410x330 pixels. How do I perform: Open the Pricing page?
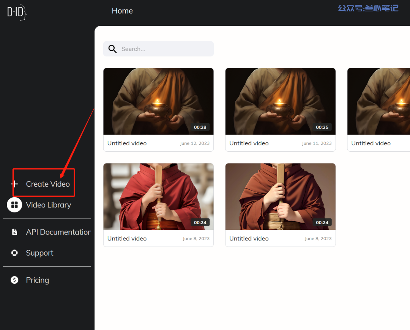37,280
